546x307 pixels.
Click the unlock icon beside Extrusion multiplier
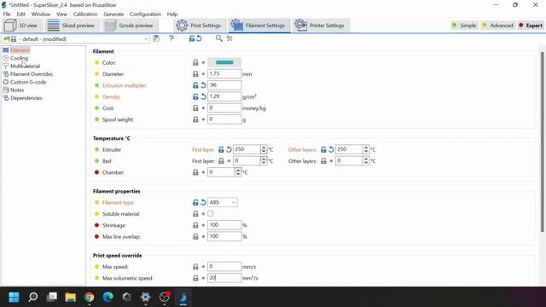(x=195, y=85)
